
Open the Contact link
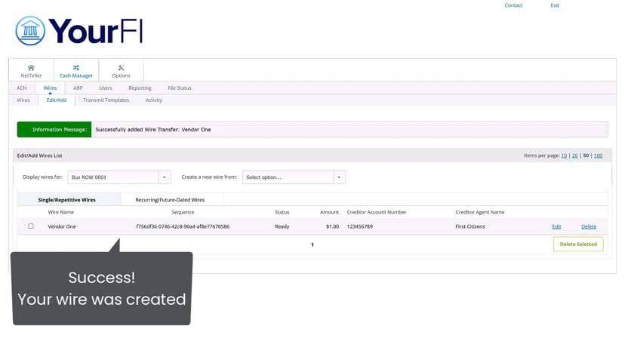pyautogui.click(x=513, y=5)
